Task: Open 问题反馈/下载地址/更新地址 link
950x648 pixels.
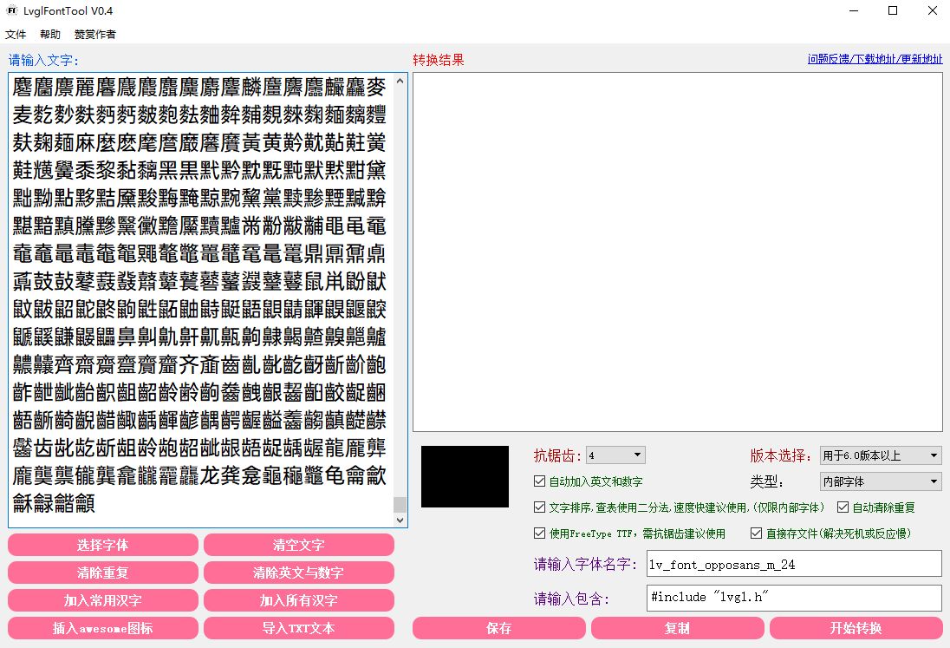Action: coord(875,59)
